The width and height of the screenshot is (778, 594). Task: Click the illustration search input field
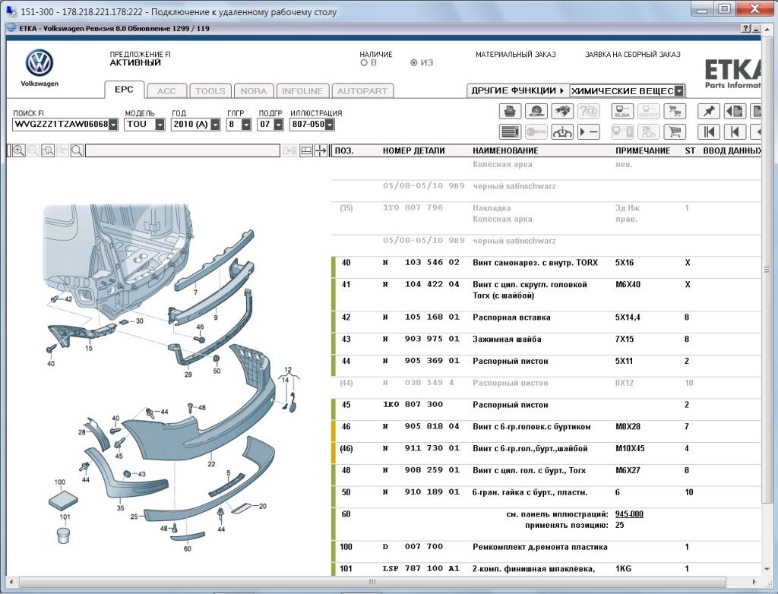[182, 150]
